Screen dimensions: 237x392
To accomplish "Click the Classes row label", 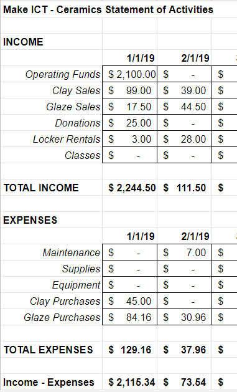I will point(82,155).
